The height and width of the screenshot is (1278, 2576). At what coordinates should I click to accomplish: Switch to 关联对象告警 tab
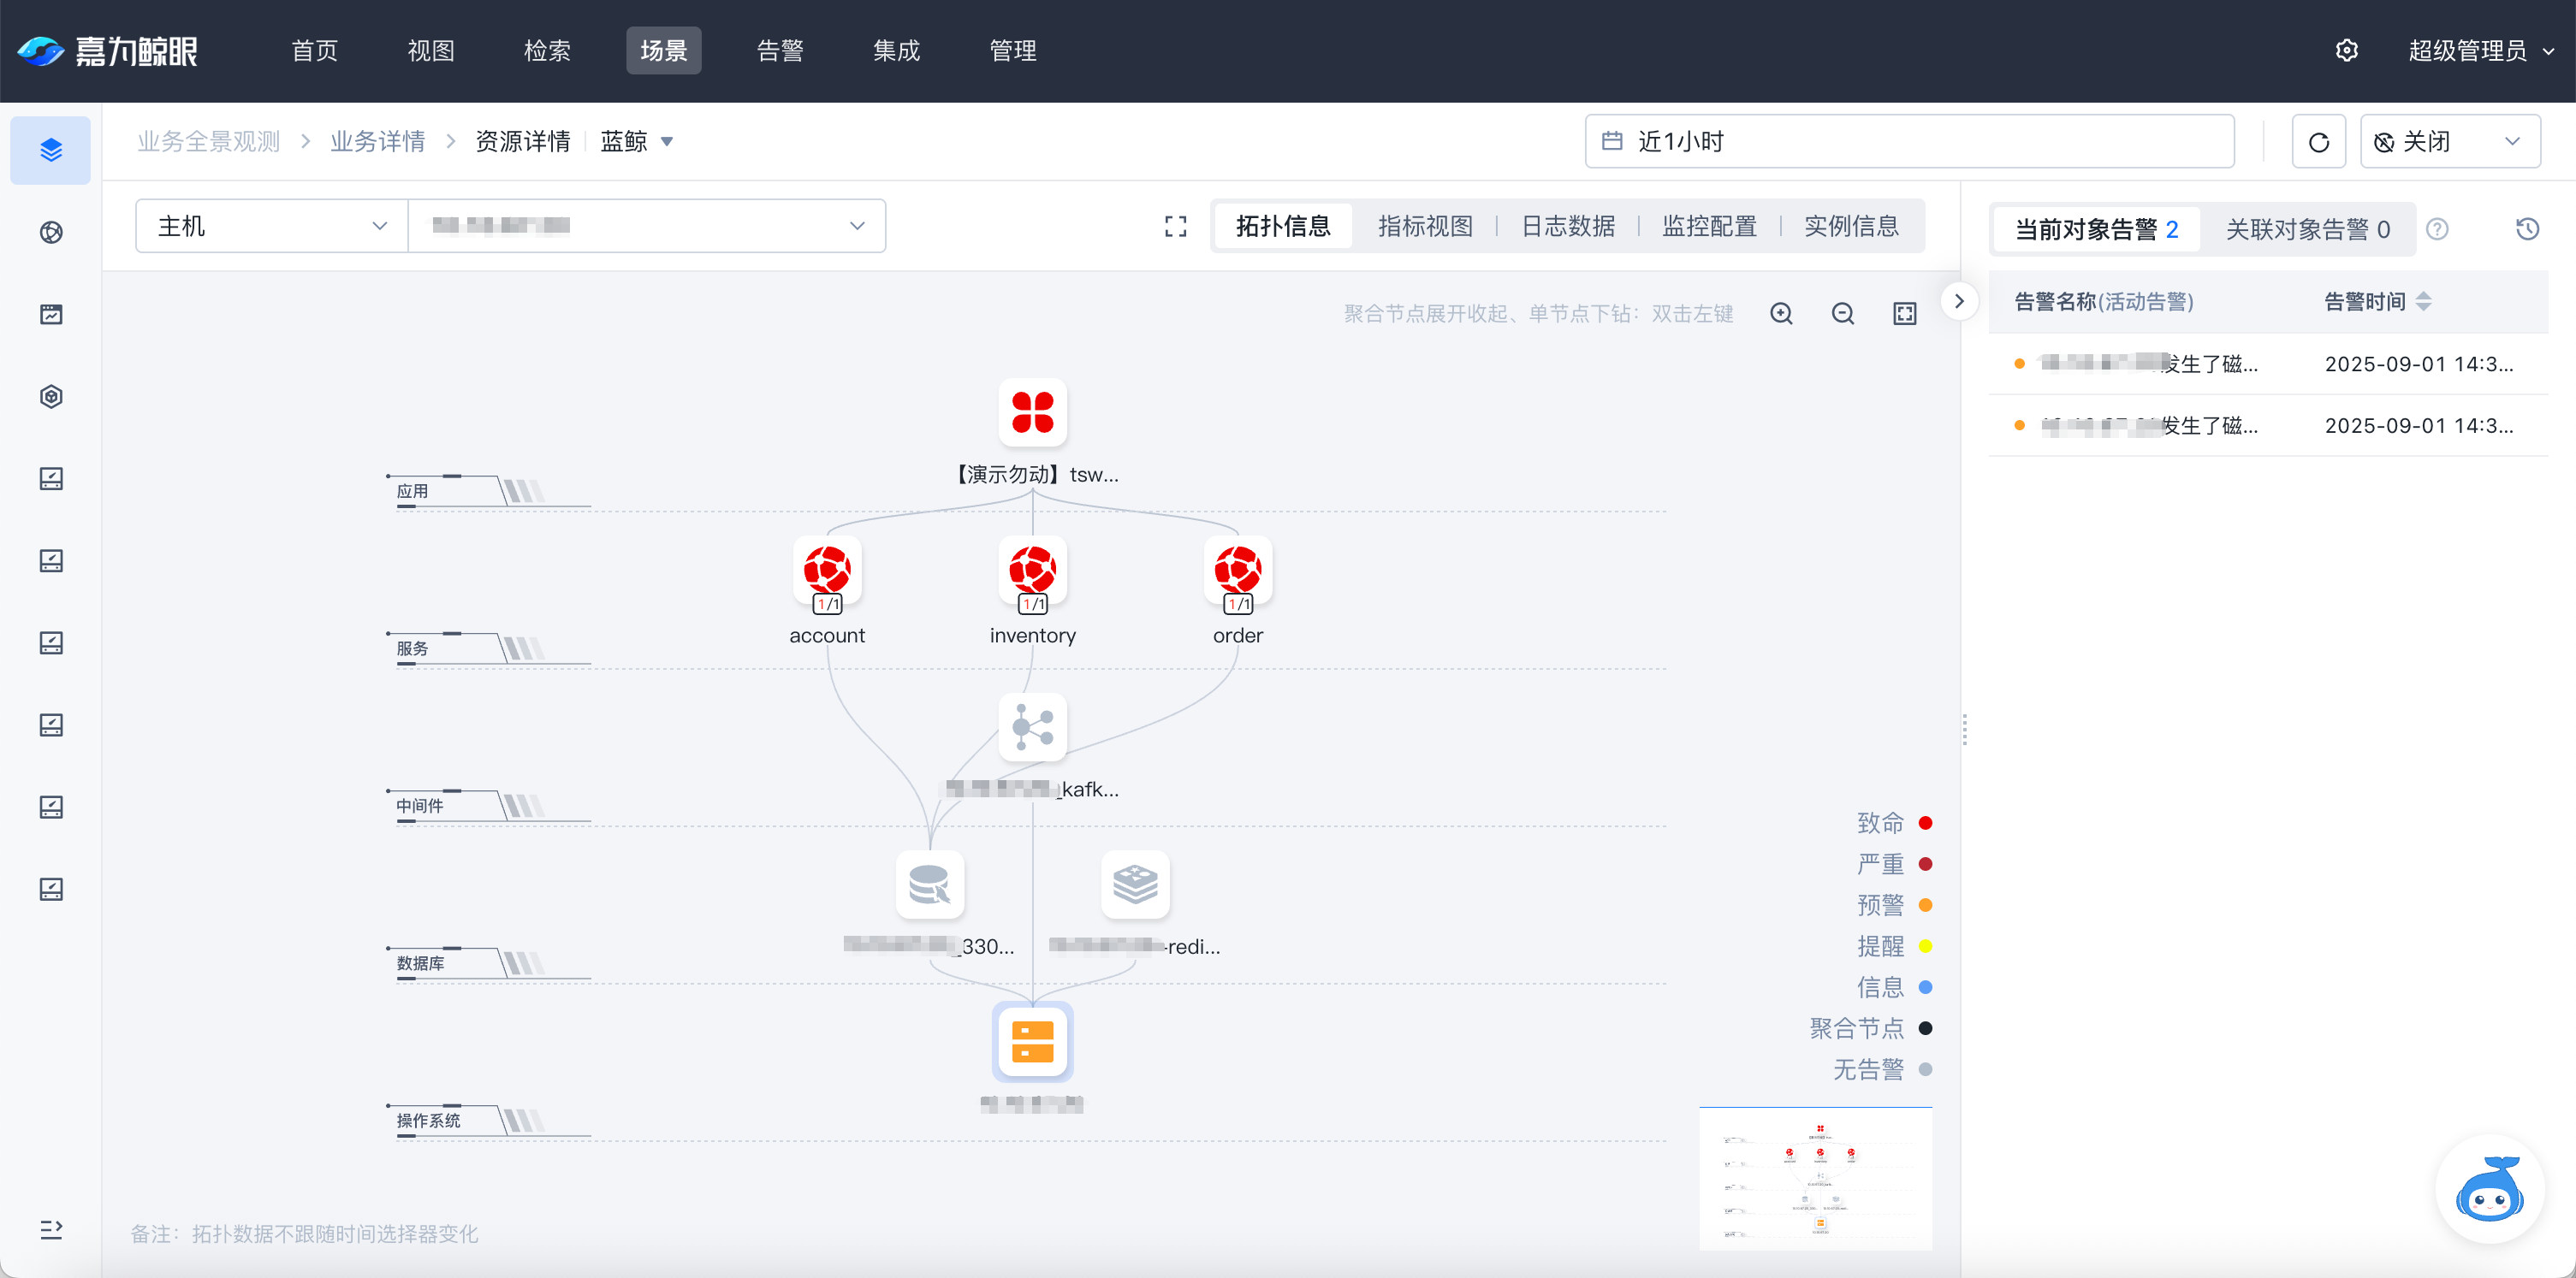click(2307, 230)
